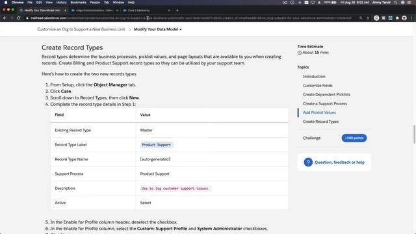Image resolution: width=416 pixels, height=234 pixels.
Task: Go to Create a Support Process topic
Action: pyautogui.click(x=325, y=103)
